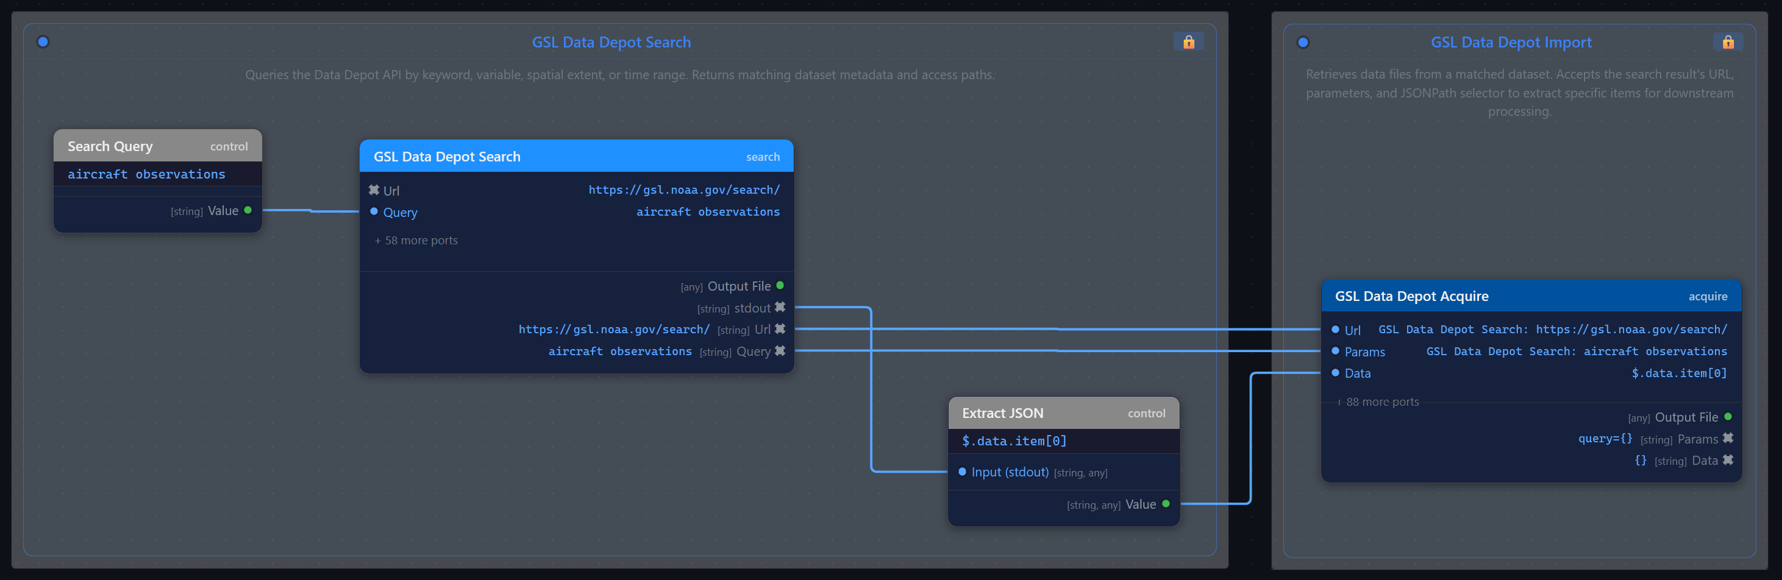Click the lock icon on GSL Data Depot Search group
Viewport: 1782px width, 580px height.
click(1188, 42)
